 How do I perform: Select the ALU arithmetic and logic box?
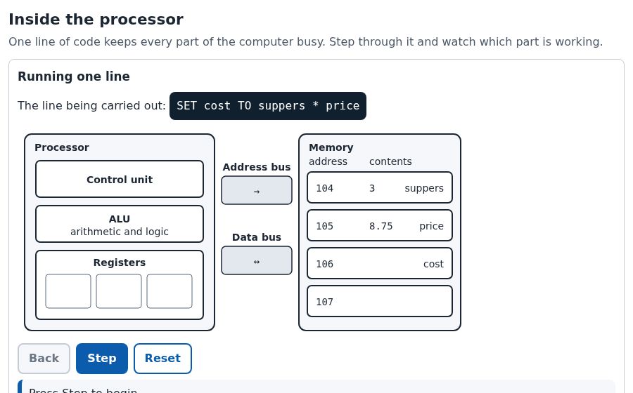tap(120, 224)
